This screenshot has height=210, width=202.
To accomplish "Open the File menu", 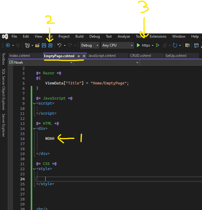I will click(x=14, y=36).
